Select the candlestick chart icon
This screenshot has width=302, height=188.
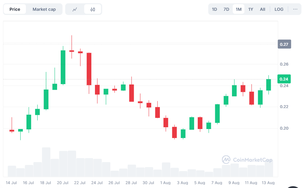point(93,9)
